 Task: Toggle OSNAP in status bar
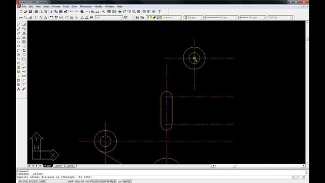click(103, 181)
